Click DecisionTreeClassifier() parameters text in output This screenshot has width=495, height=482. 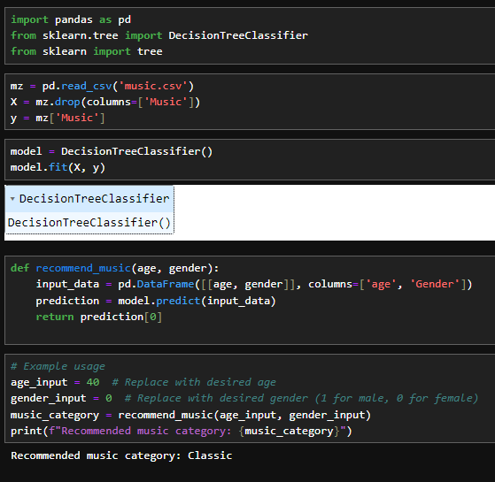pos(89,223)
